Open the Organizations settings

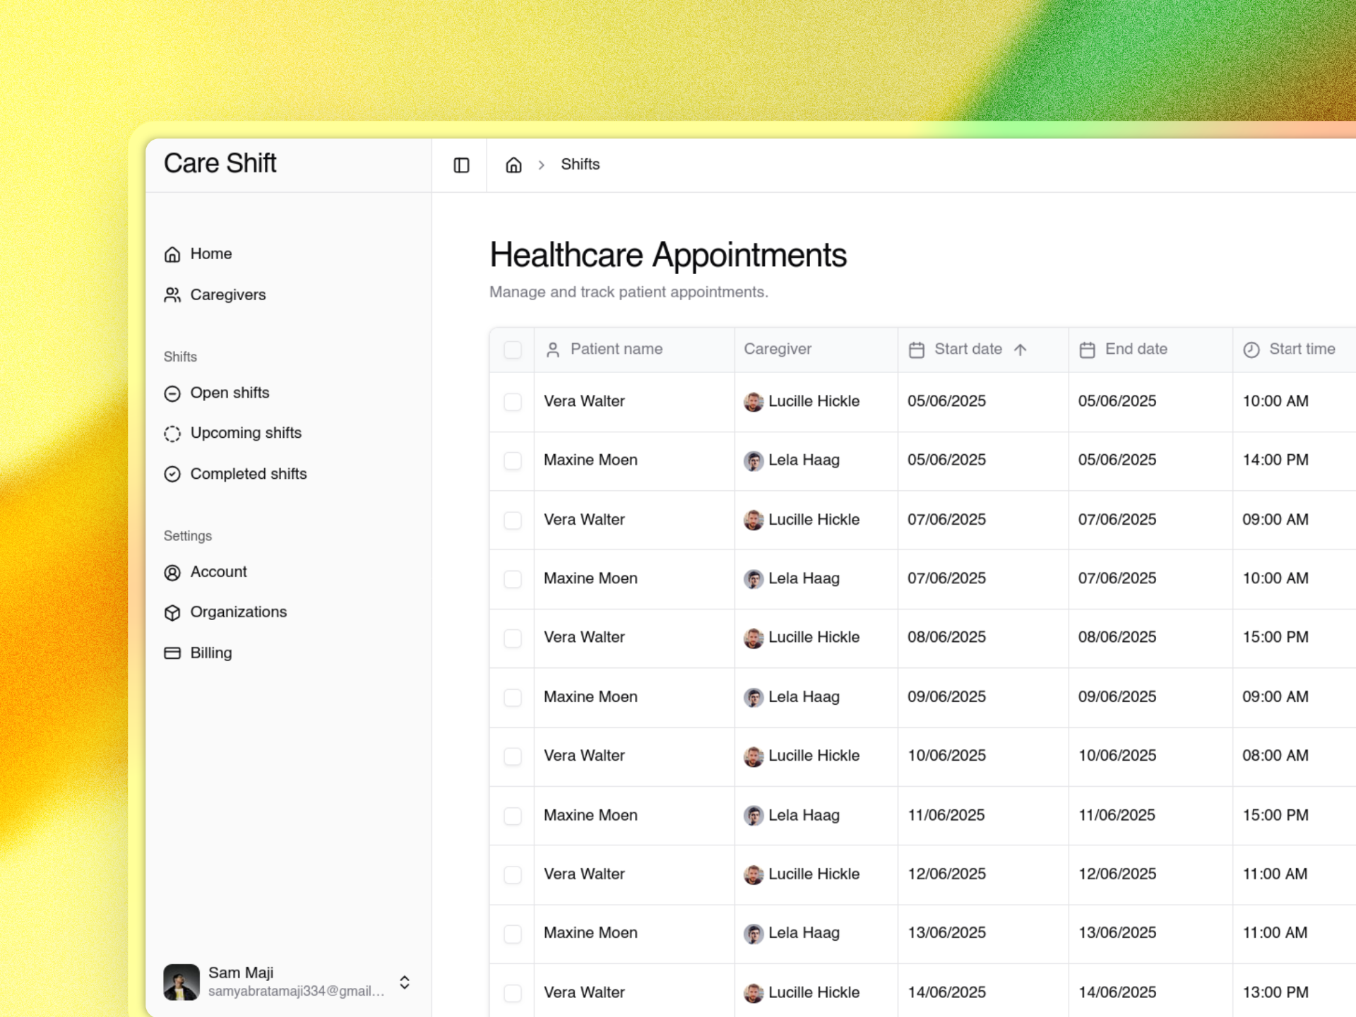238,612
